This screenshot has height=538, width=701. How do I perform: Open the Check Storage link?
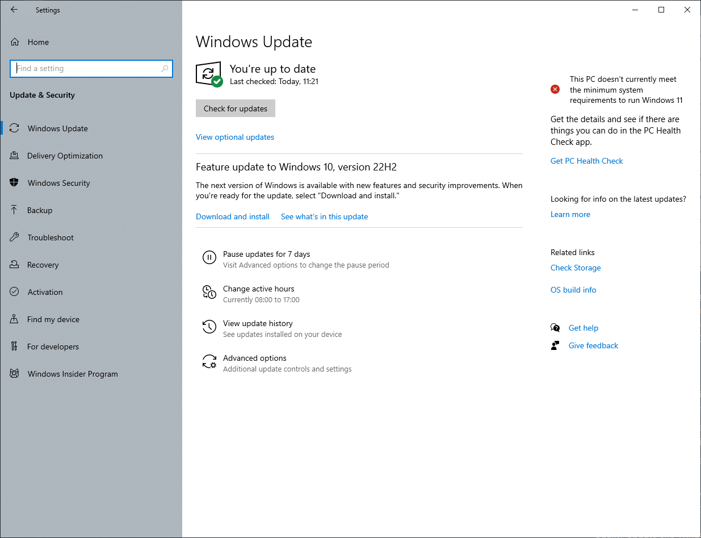(x=576, y=268)
